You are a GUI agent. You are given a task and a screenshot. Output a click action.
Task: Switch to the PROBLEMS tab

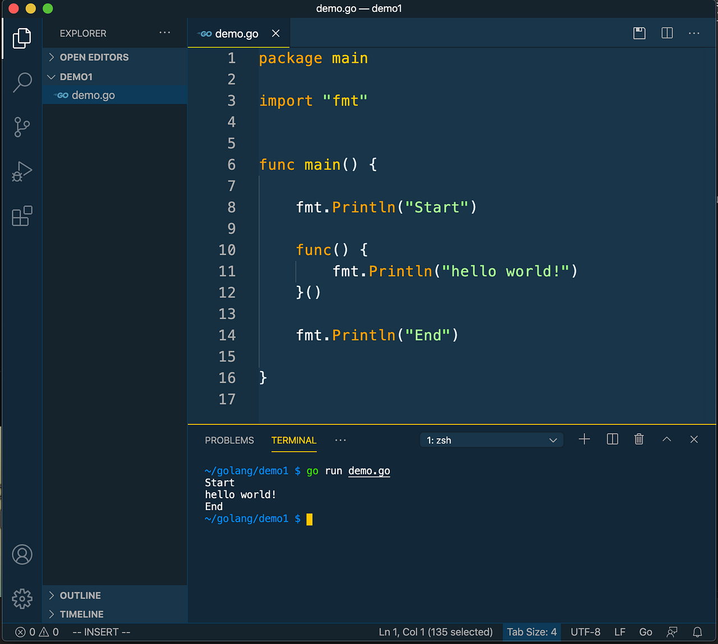229,441
